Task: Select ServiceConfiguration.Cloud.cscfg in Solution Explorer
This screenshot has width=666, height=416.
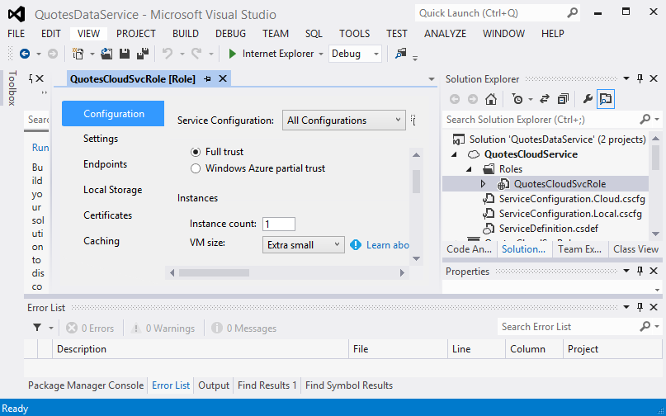Action: click(x=572, y=199)
